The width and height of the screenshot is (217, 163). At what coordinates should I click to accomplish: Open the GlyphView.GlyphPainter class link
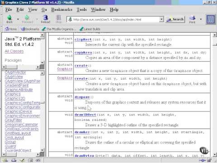[23, 81]
